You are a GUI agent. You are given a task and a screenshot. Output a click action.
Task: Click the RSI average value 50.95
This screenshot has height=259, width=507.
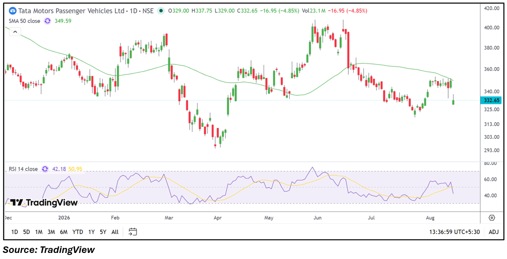(x=75, y=169)
